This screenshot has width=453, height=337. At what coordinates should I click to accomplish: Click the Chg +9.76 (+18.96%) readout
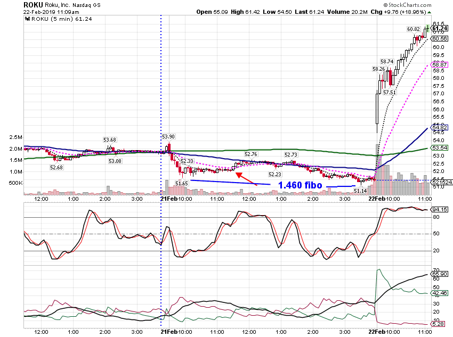pyautogui.click(x=399, y=12)
